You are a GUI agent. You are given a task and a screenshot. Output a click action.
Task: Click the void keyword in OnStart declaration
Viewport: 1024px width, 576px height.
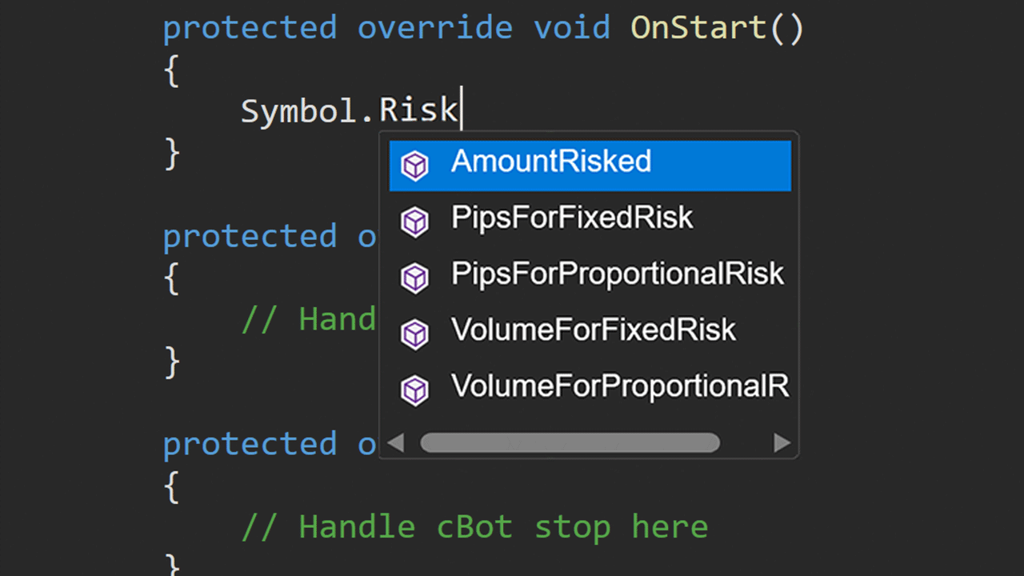pos(572,28)
